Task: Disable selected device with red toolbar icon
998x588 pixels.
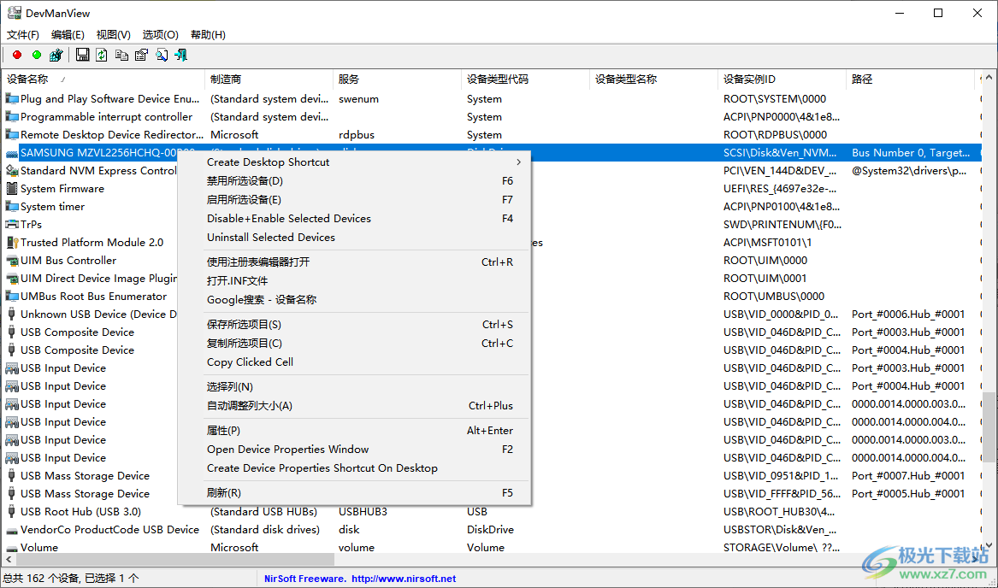Action: pos(16,55)
